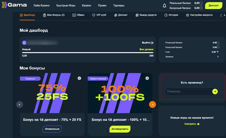Open Все уровни levels list
This screenshot has width=226, height=138.
(146, 49)
